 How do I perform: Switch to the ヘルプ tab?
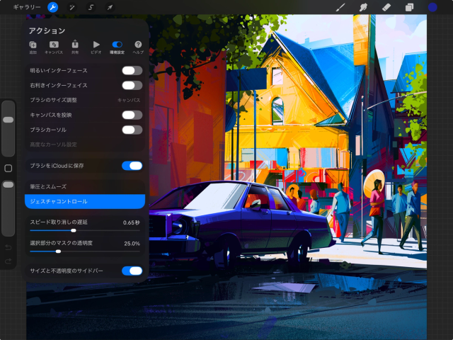point(138,47)
